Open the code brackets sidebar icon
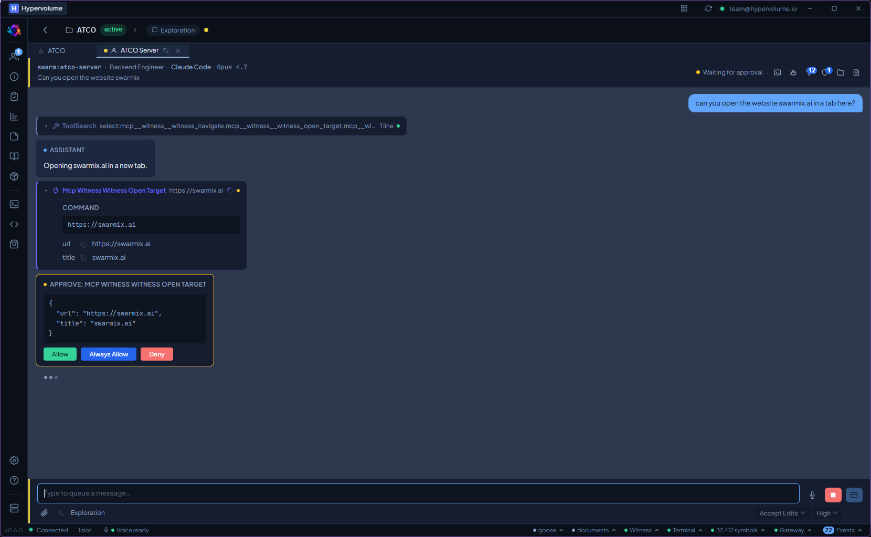The image size is (871, 537). (x=14, y=224)
